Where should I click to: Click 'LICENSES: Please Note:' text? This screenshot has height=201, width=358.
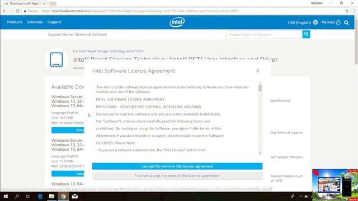tap(116, 143)
